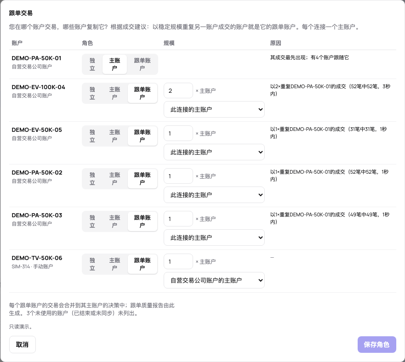Click the size field for DEMO-EV-50K-05
The image size is (405, 362).
(178, 134)
